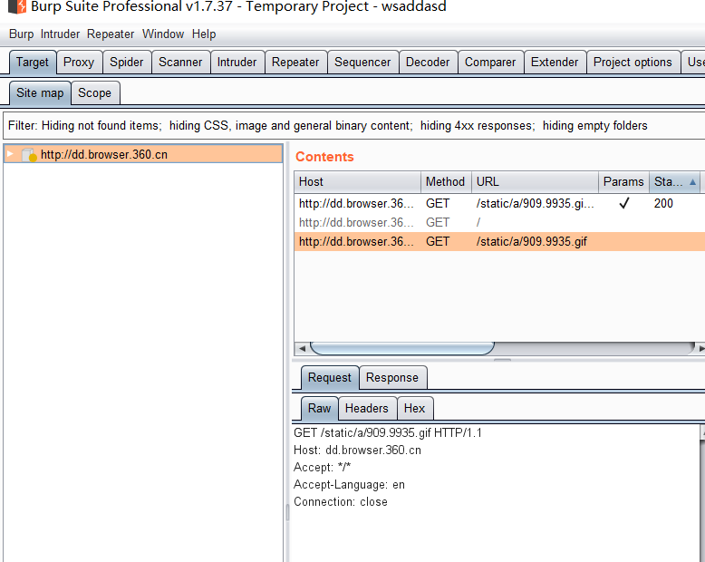This screenshot has height=562, width=705.
Task: Switch to the Sequencer tab
Action: 362,62
